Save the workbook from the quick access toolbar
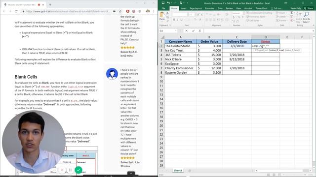 (163, 3)
